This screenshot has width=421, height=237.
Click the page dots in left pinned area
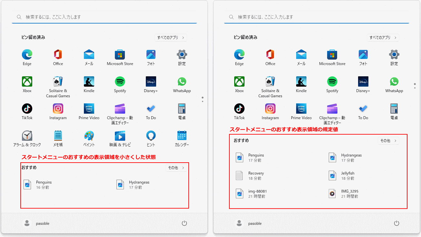(x=203, y=99)
